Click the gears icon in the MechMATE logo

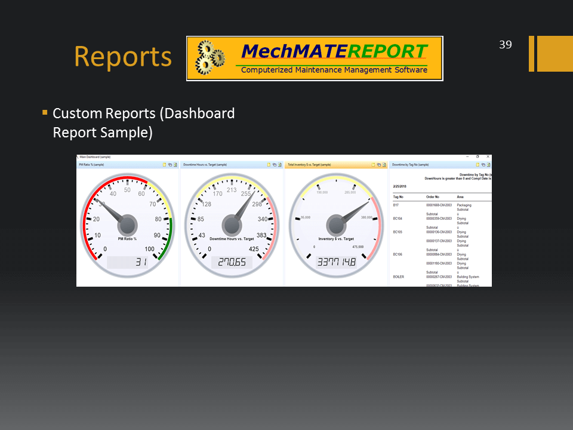(x=210, y=57)
